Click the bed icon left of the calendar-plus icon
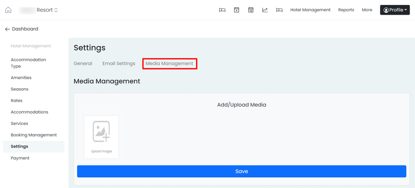This screenshot has width=415, height=188. [222, 10]
